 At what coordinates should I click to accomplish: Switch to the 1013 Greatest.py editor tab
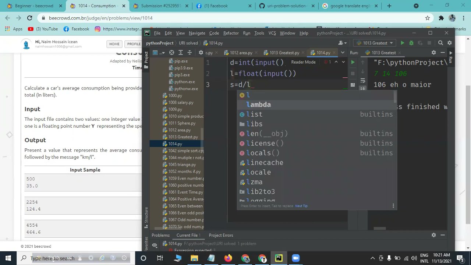284,53
